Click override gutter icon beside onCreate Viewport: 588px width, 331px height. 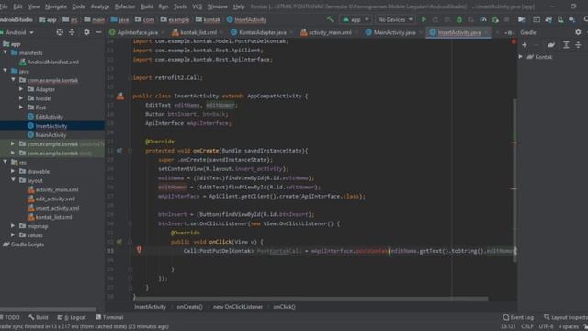pos(119,151)
